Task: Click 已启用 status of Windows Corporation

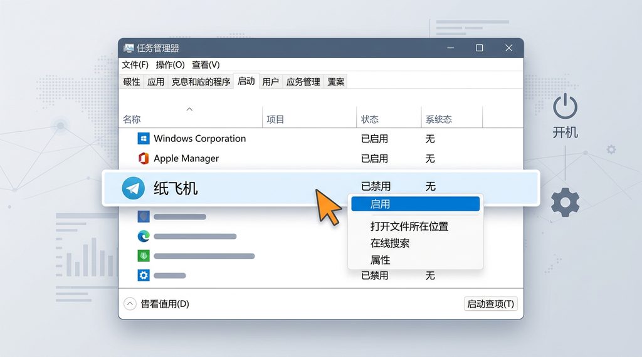Action: coord(375,139)
